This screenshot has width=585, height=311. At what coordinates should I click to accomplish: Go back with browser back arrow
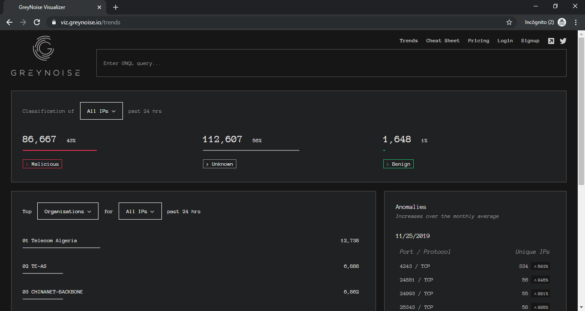pos(9,22)
